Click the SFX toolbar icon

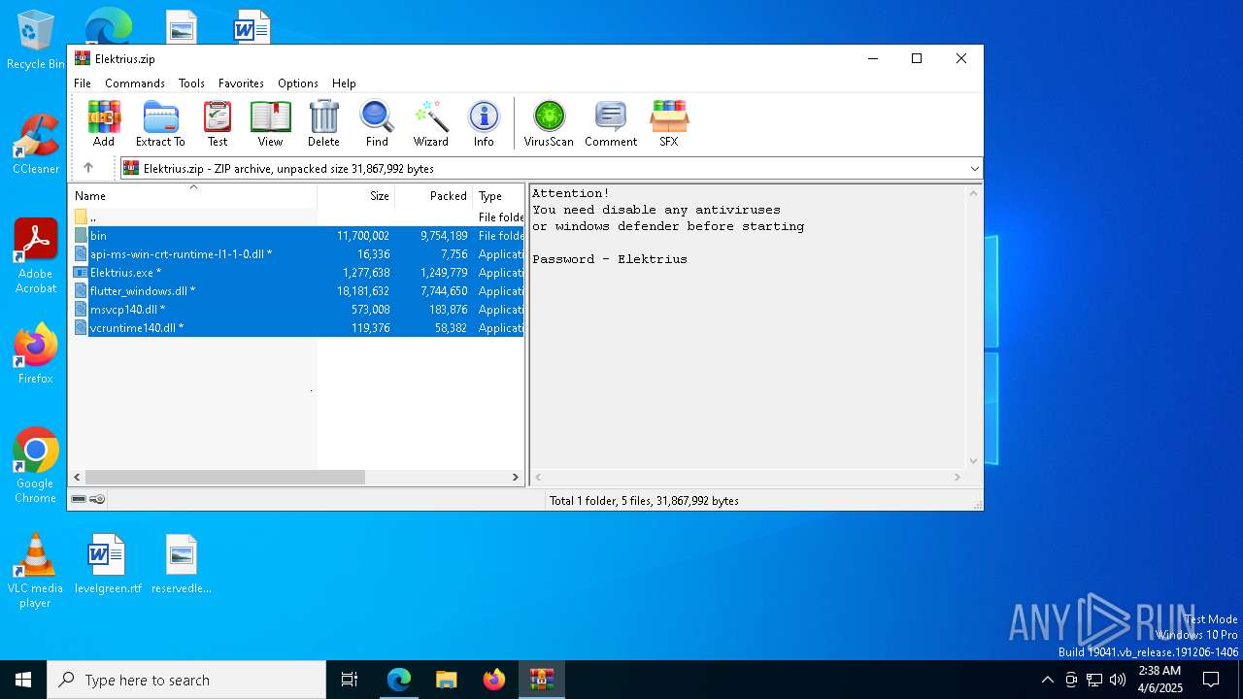click(x=669, y=123)
